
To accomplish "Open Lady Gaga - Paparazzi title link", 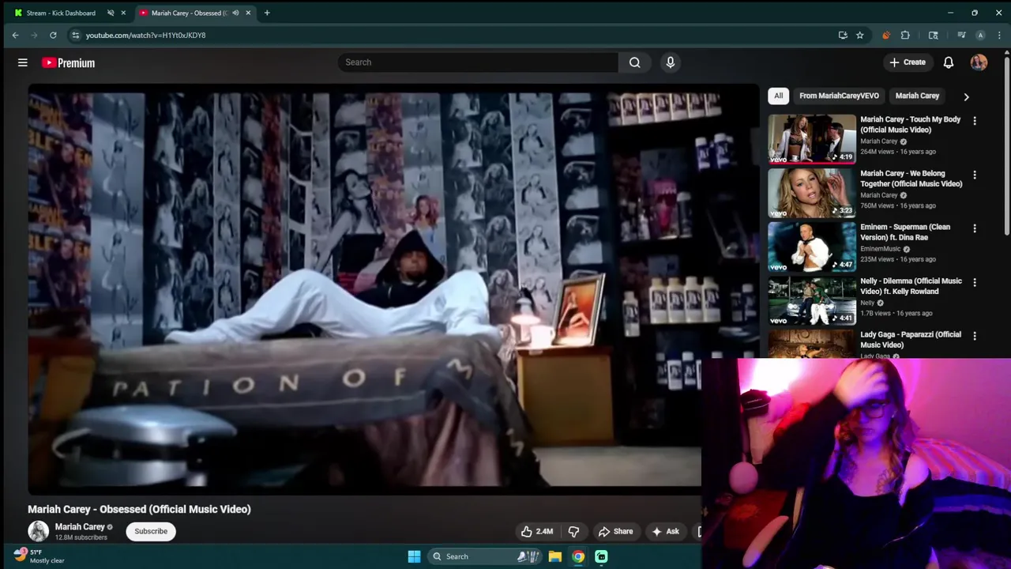I will 911,339.
